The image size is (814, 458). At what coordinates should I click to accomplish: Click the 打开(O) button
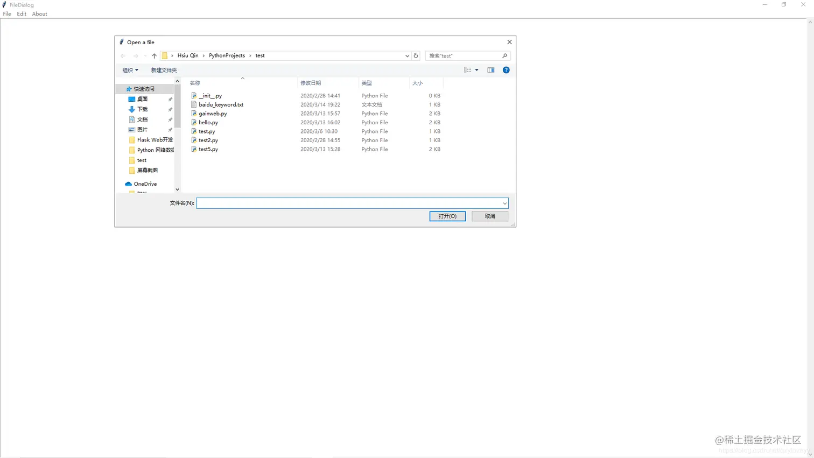[x=447, y=216]
